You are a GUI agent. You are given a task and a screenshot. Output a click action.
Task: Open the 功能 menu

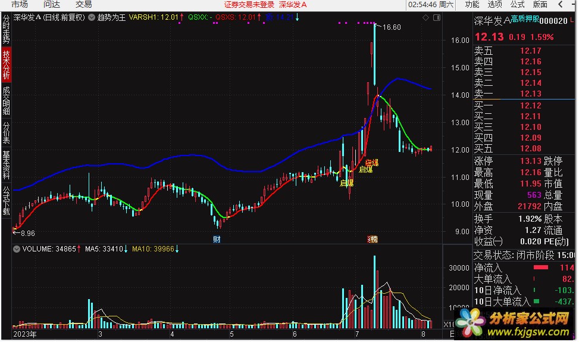click(472, 4)
